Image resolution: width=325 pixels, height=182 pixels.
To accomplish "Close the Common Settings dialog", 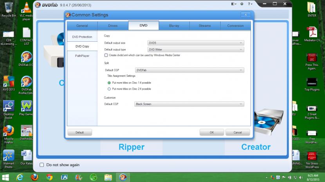I will point(246,15).
